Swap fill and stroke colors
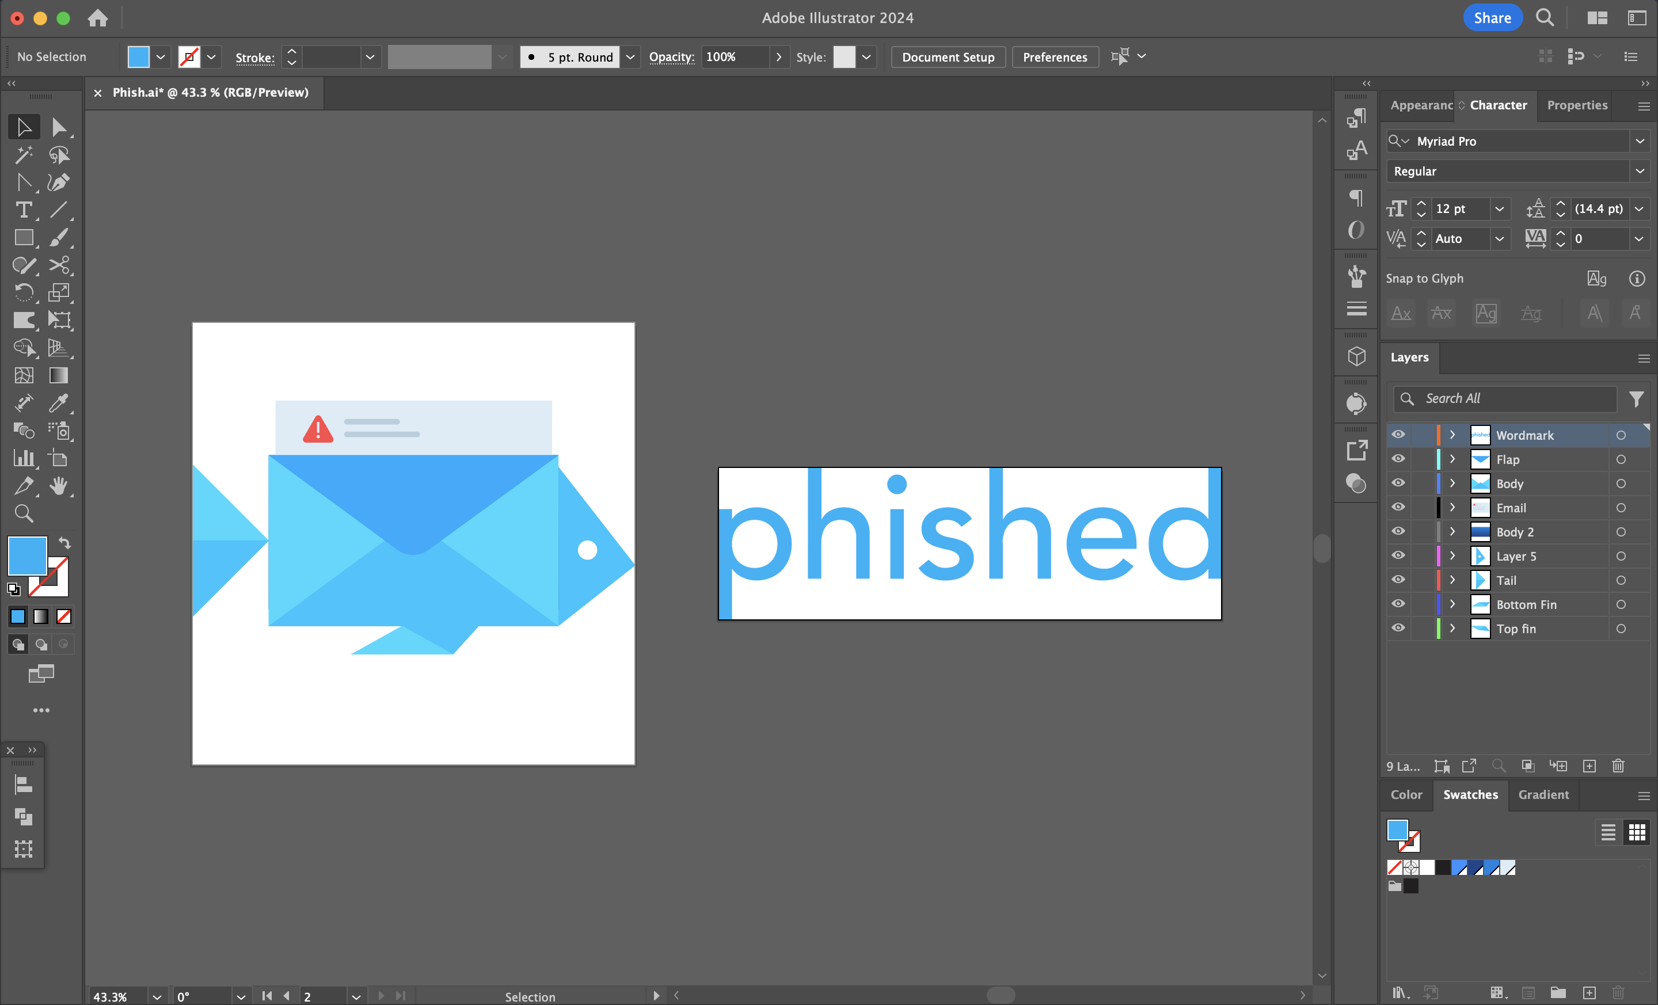Viewport: 1658px width, 1005px height. click(64, 542)
